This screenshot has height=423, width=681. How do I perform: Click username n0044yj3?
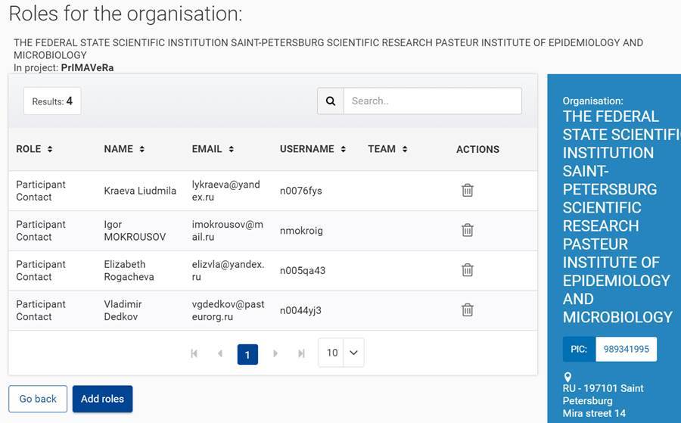point(300,310)
